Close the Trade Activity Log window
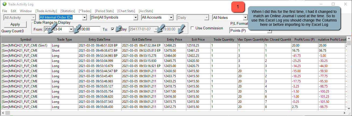 [x=346, y=4]
